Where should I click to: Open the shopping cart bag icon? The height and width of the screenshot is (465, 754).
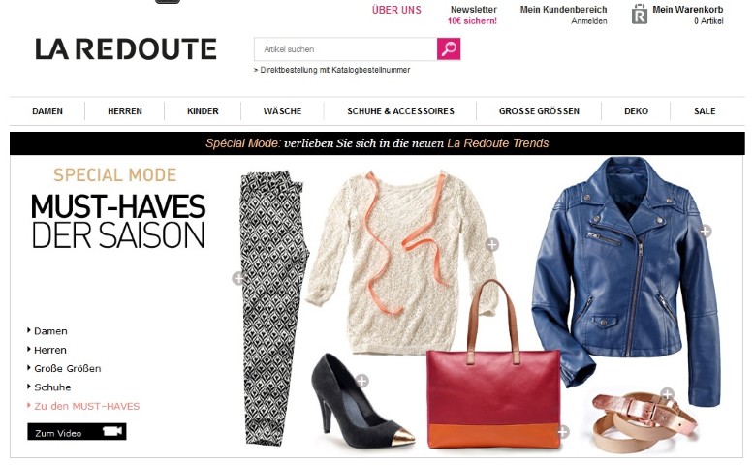(639, 14)
